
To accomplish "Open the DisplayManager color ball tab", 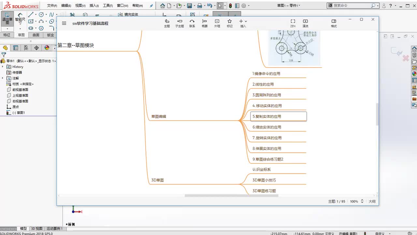I will coord(47,48).
